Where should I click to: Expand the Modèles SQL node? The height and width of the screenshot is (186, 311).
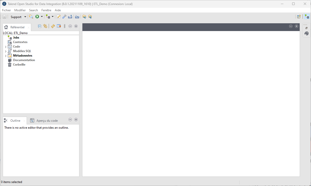coord(6,51)
